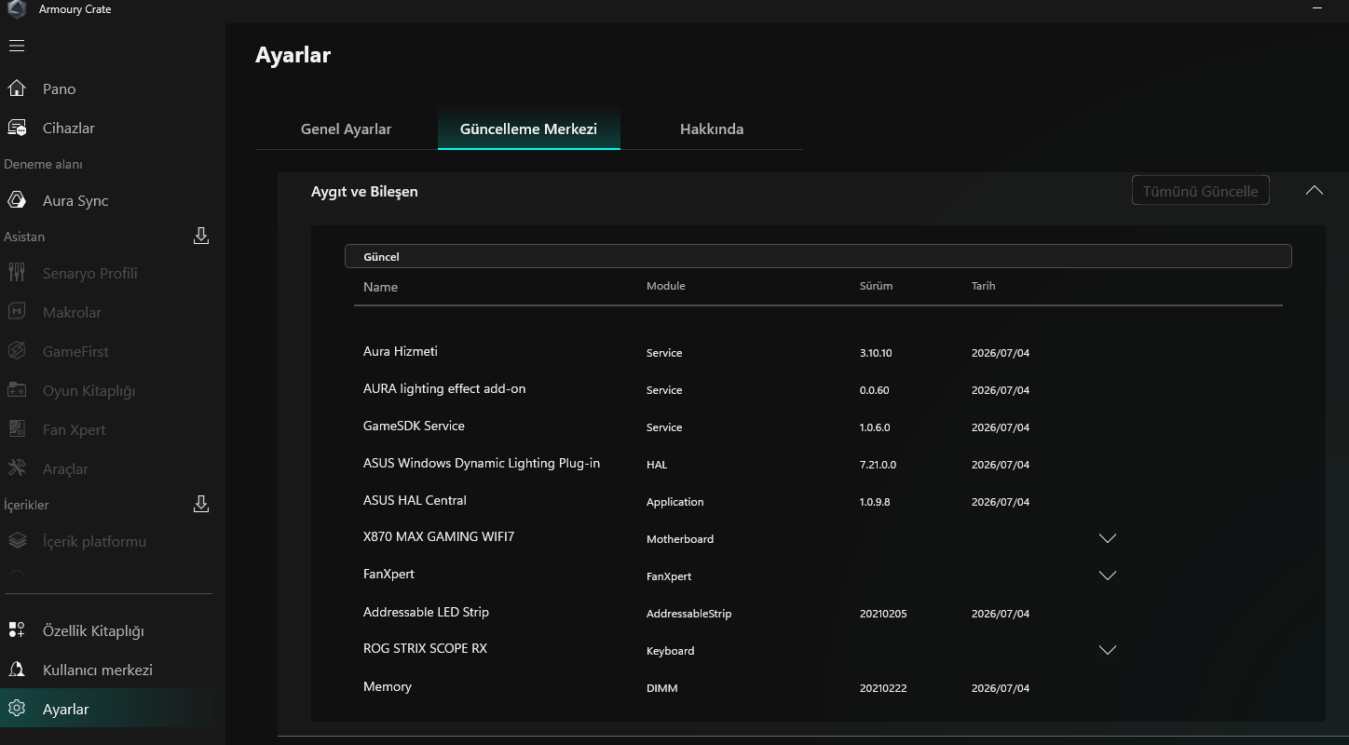Click the Senaryo Profili icon
Image resolution: width=1349 pixels, height=745 pixels.
click(x=17, y=273)
